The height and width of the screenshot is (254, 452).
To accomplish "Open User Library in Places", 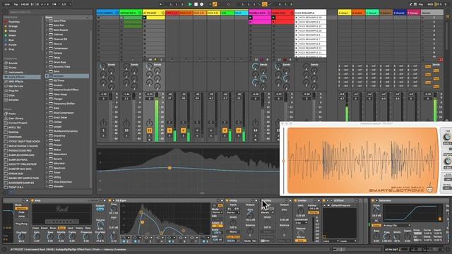I will coord(16,119).
